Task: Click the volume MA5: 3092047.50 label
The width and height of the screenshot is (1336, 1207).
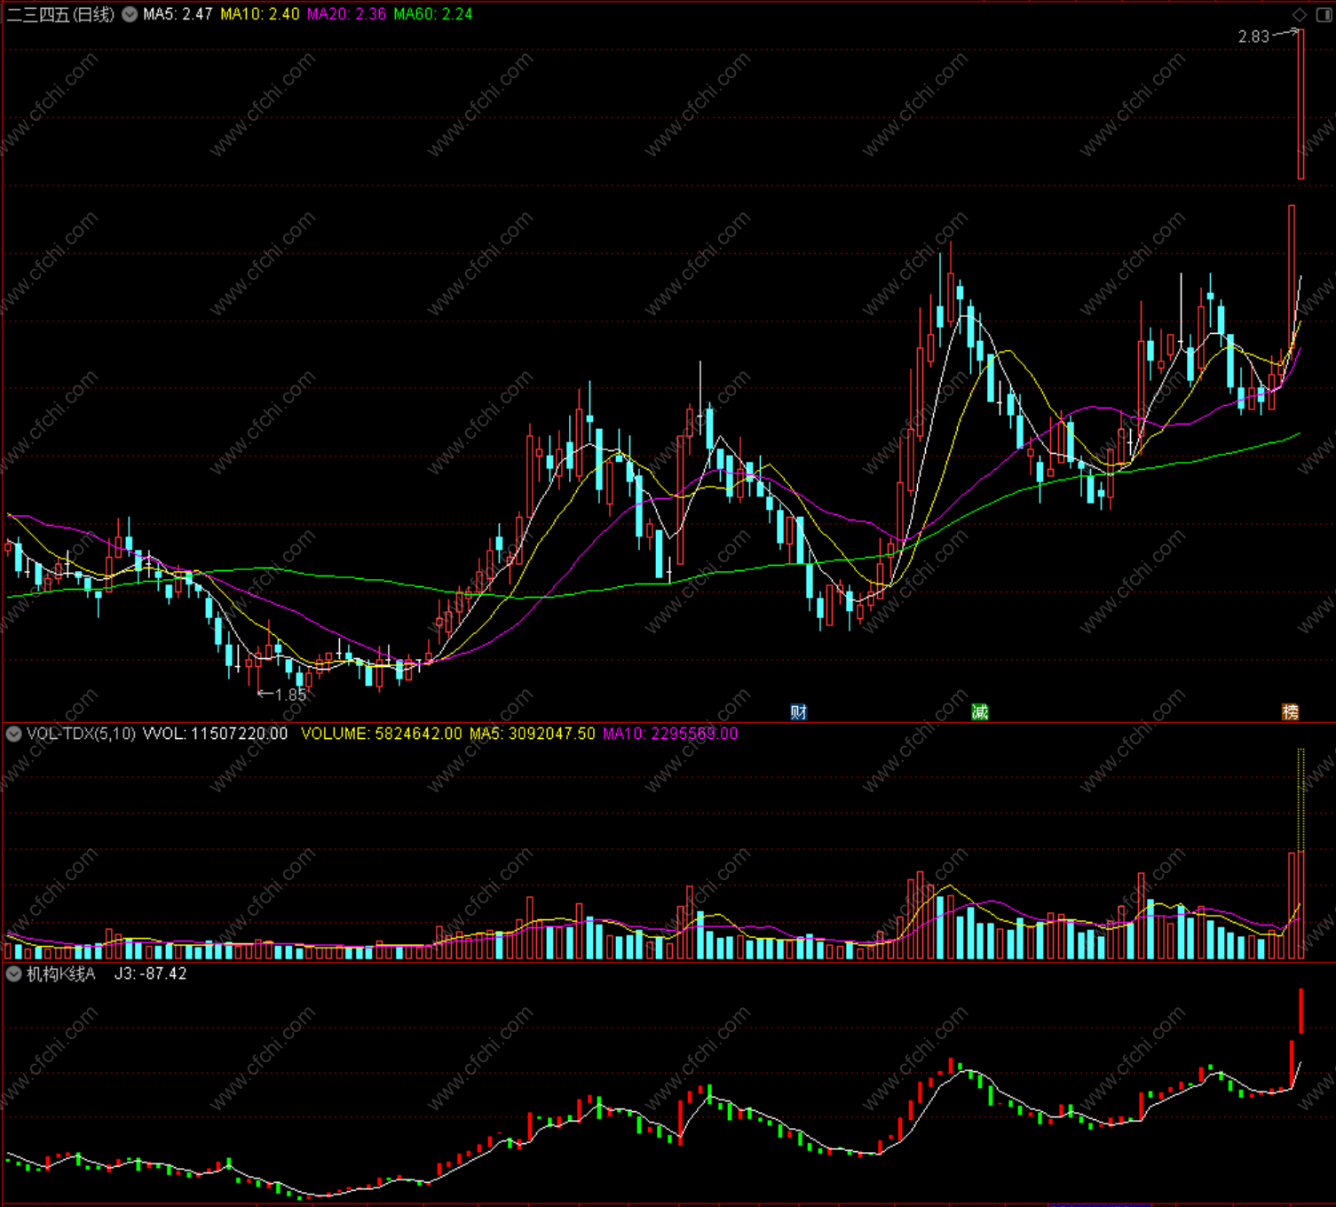Action: (533, 734)
